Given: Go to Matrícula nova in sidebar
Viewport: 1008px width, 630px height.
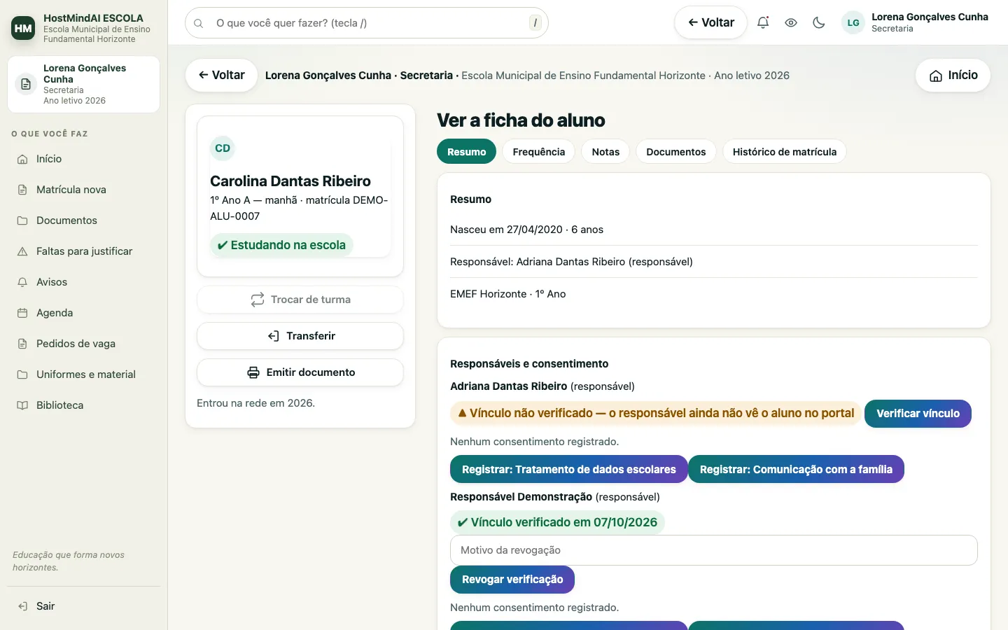Looking at the screenshot, I should (84, 190).
